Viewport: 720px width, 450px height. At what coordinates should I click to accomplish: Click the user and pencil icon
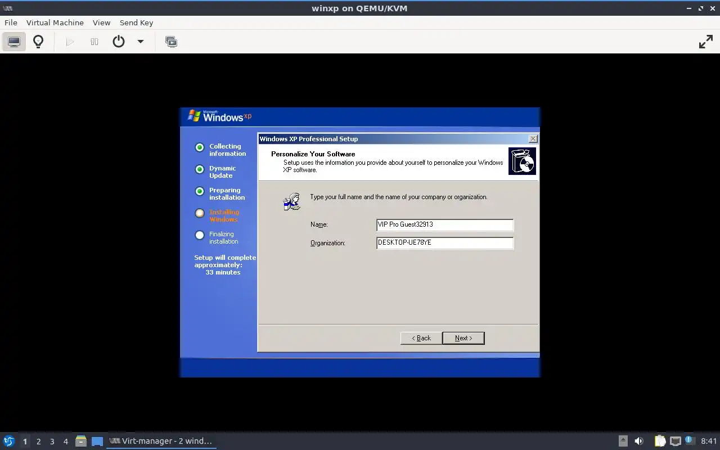[x=291, y=201]
